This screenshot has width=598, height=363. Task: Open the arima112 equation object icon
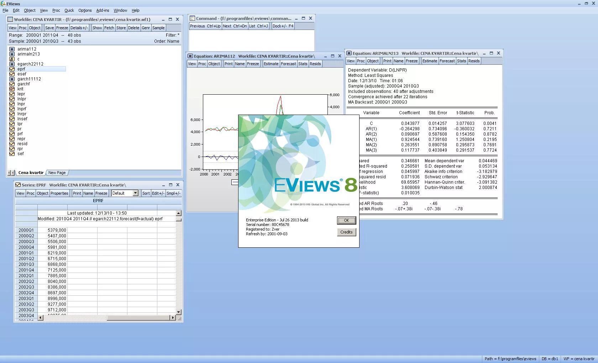tap(12, 49)
